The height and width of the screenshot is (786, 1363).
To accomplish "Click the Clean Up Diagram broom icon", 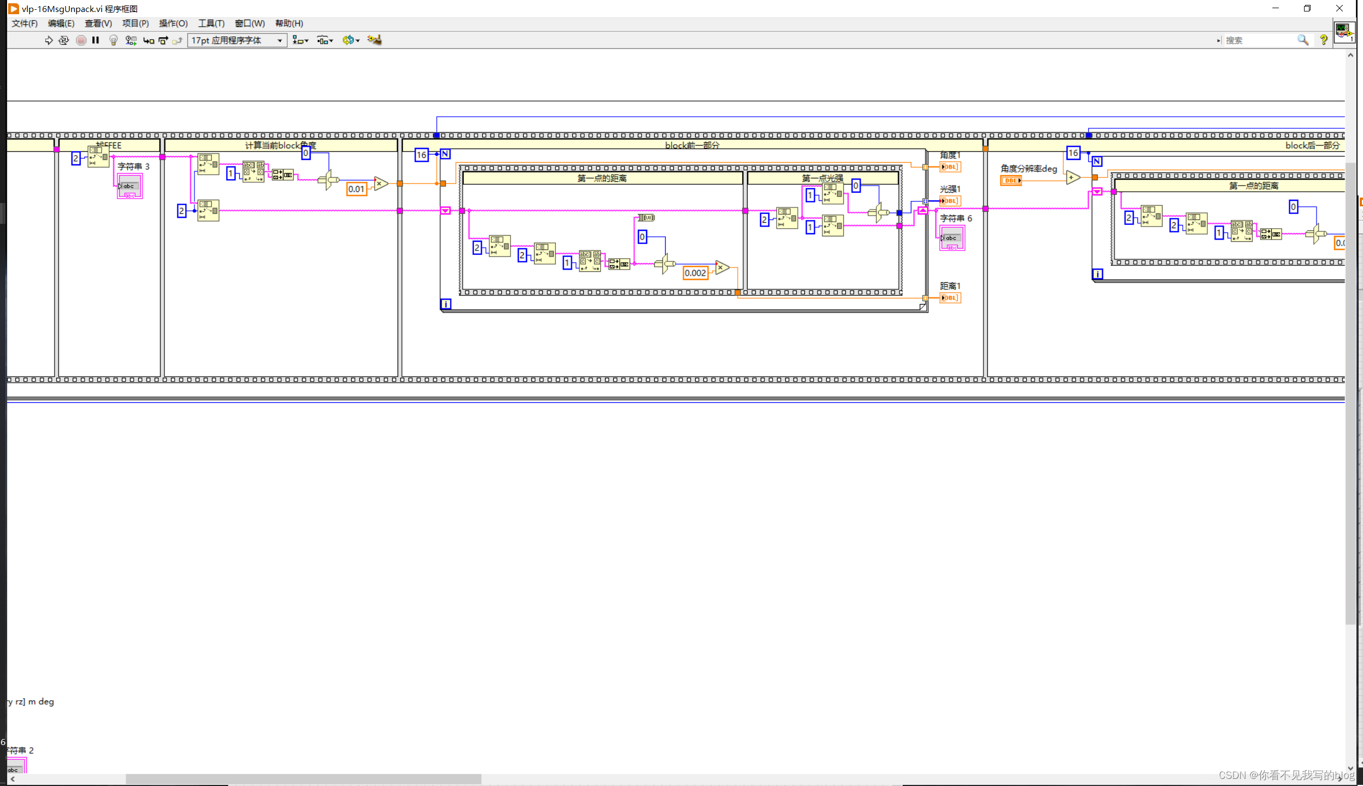I will point(374,40).
